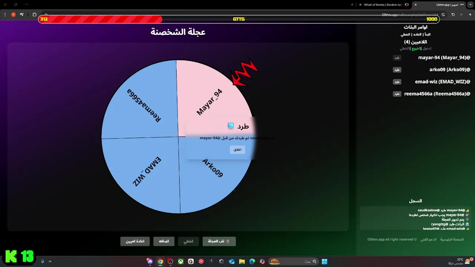Switch to the Wheel of Names browser tab

[383, 4]
